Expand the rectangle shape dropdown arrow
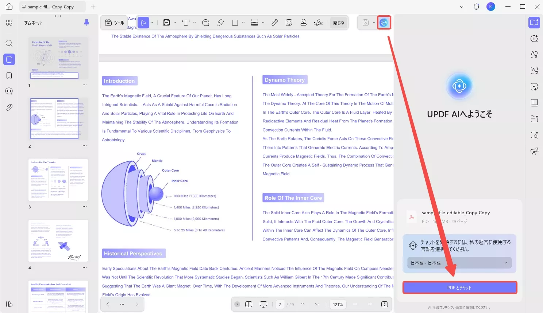Image resolution: width=543 pixels, height=313 pixels. pyautogui.click(x=243, y=23)
